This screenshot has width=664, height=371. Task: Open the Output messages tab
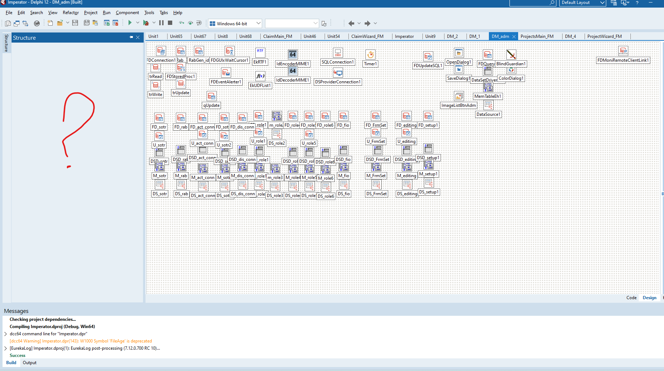[x=30, y=363]
